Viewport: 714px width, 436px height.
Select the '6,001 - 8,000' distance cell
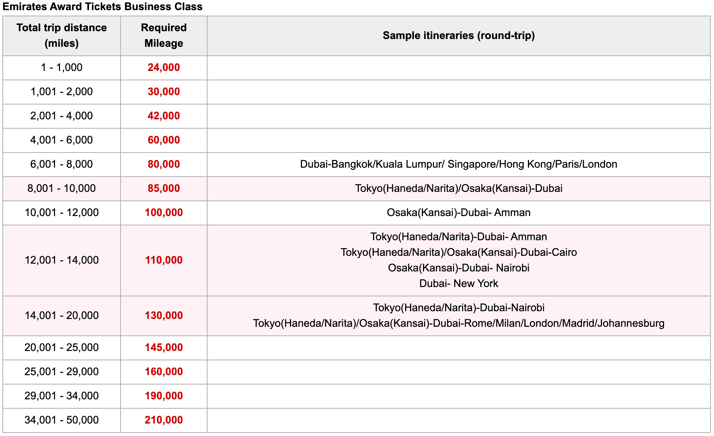(62, 164)
